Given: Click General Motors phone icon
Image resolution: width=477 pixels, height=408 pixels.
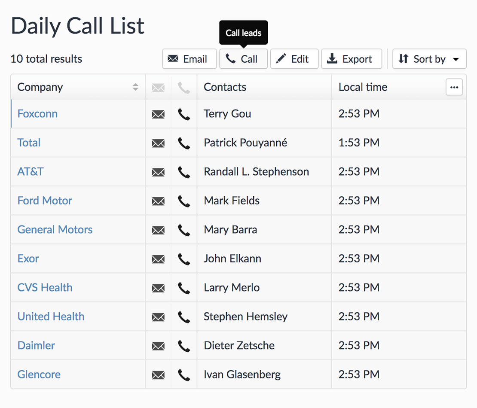Looking at the screenshot, I should [184, 230].
